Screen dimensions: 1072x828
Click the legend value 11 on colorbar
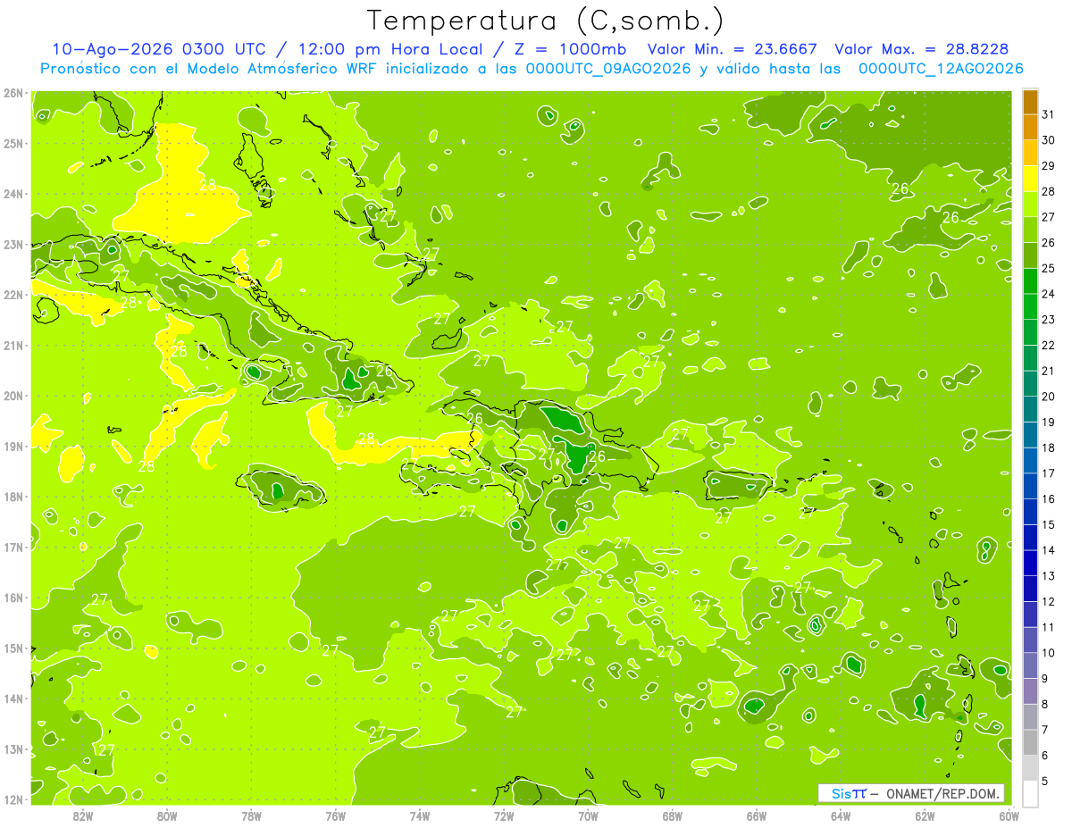tap(1049, 627)
